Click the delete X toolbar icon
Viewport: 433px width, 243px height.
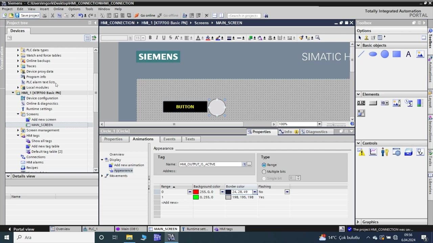point(73,16)
